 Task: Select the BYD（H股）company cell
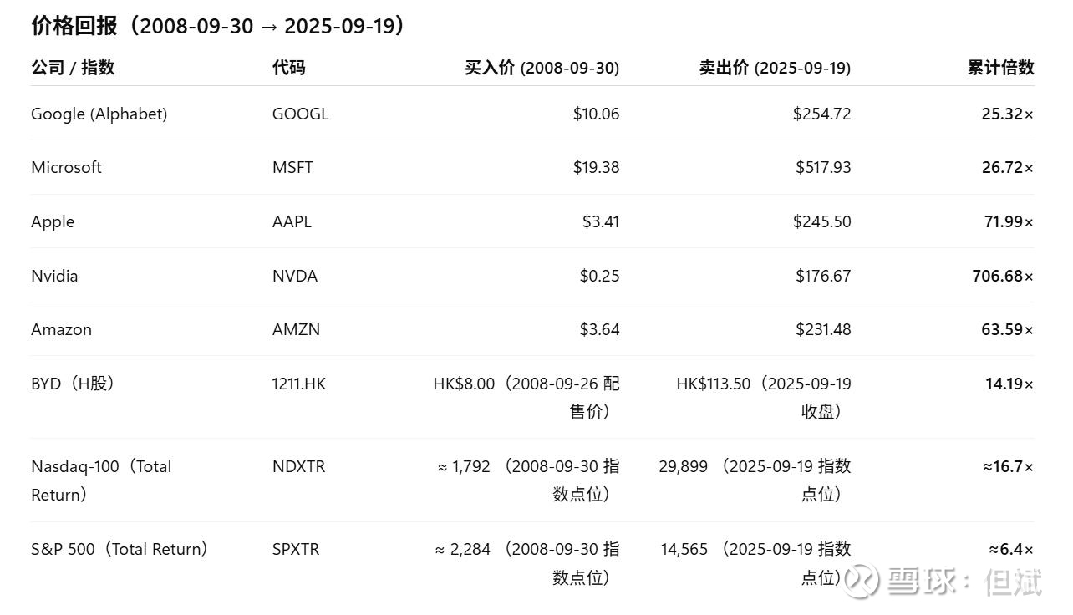click(x=73, y=384)
